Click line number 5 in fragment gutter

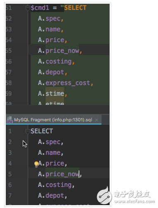click(10, 174)
